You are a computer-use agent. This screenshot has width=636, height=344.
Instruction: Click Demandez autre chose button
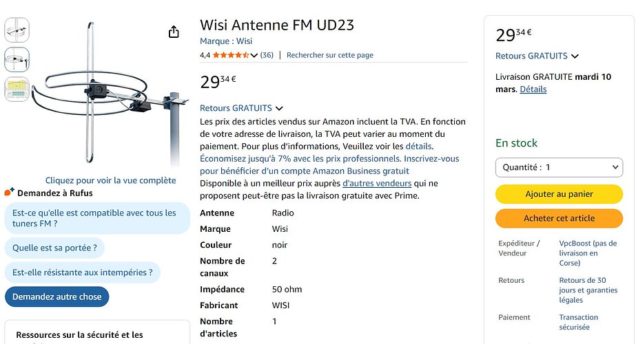57,297
